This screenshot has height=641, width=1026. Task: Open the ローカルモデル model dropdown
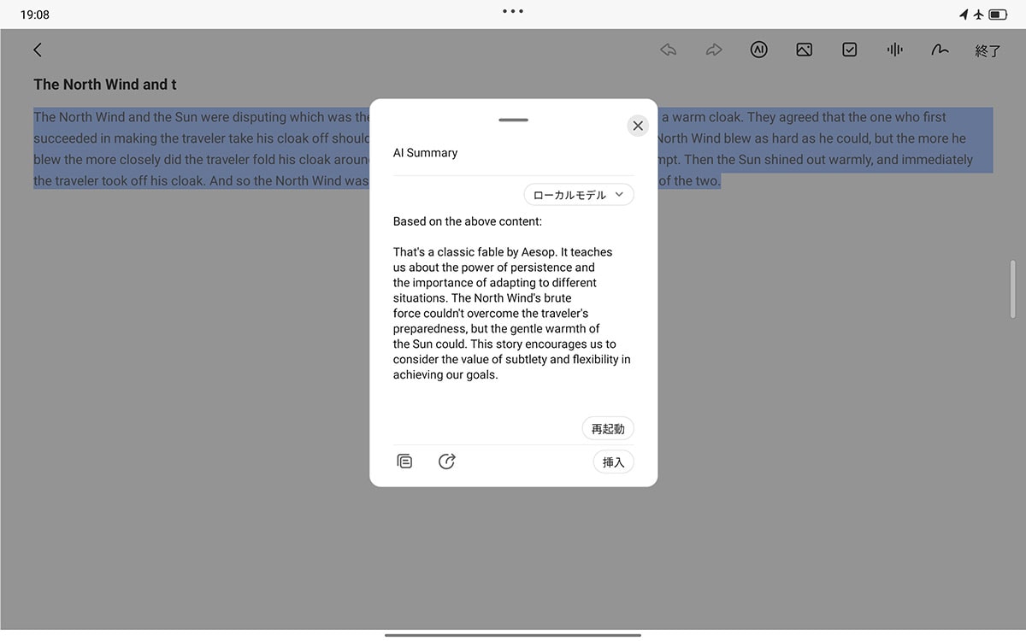(x=579, y=194)
